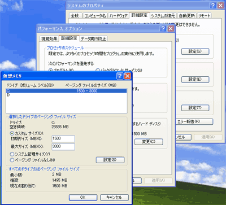Viewport: 226px width, 205px height.
Task: Open 全般 tab in システムのプロパティ
Action: pyautogui.click(x=75, y=15)
